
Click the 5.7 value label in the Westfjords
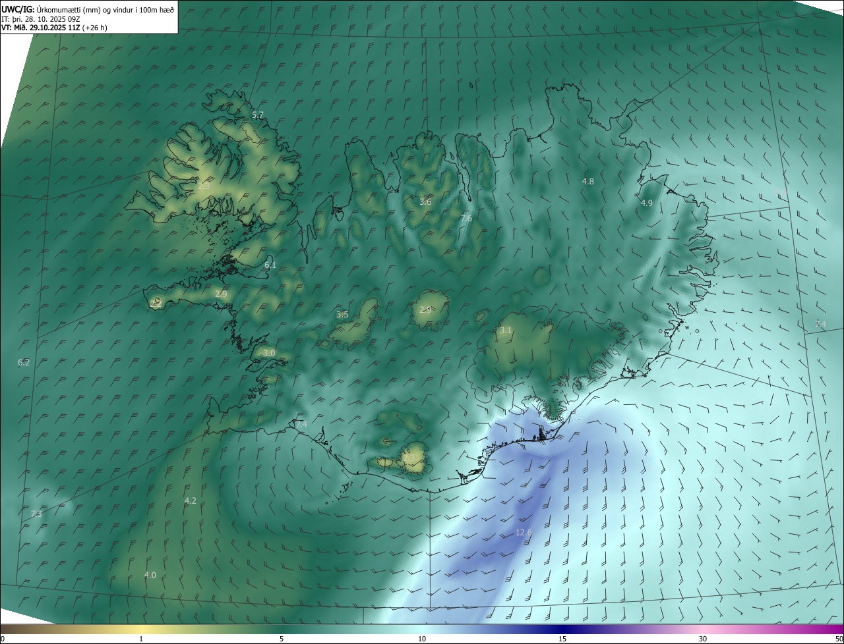(x=258, y=115)
